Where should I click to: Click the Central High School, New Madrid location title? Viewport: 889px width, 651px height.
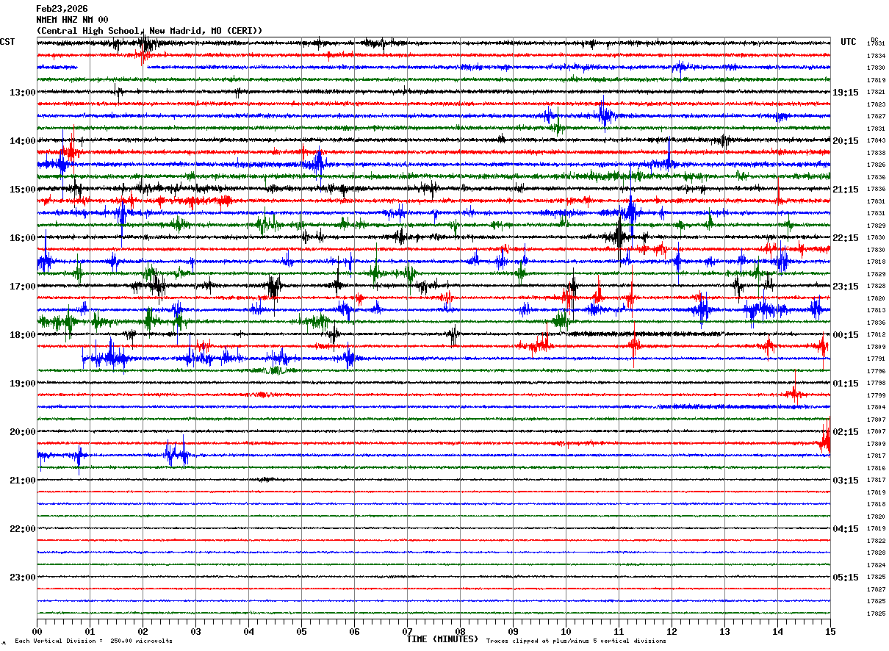tap(149, 31)
